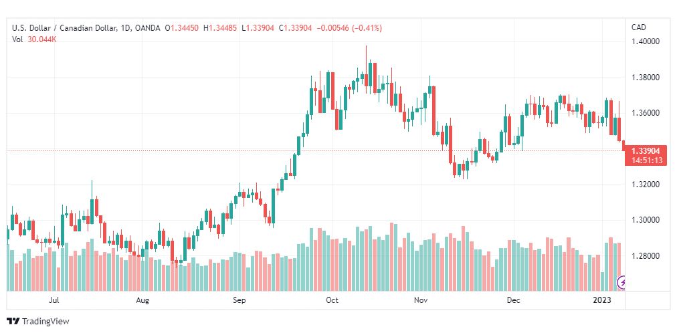Click the 1.30000 price axis label

pyautogui.click(x=646, y=220)
